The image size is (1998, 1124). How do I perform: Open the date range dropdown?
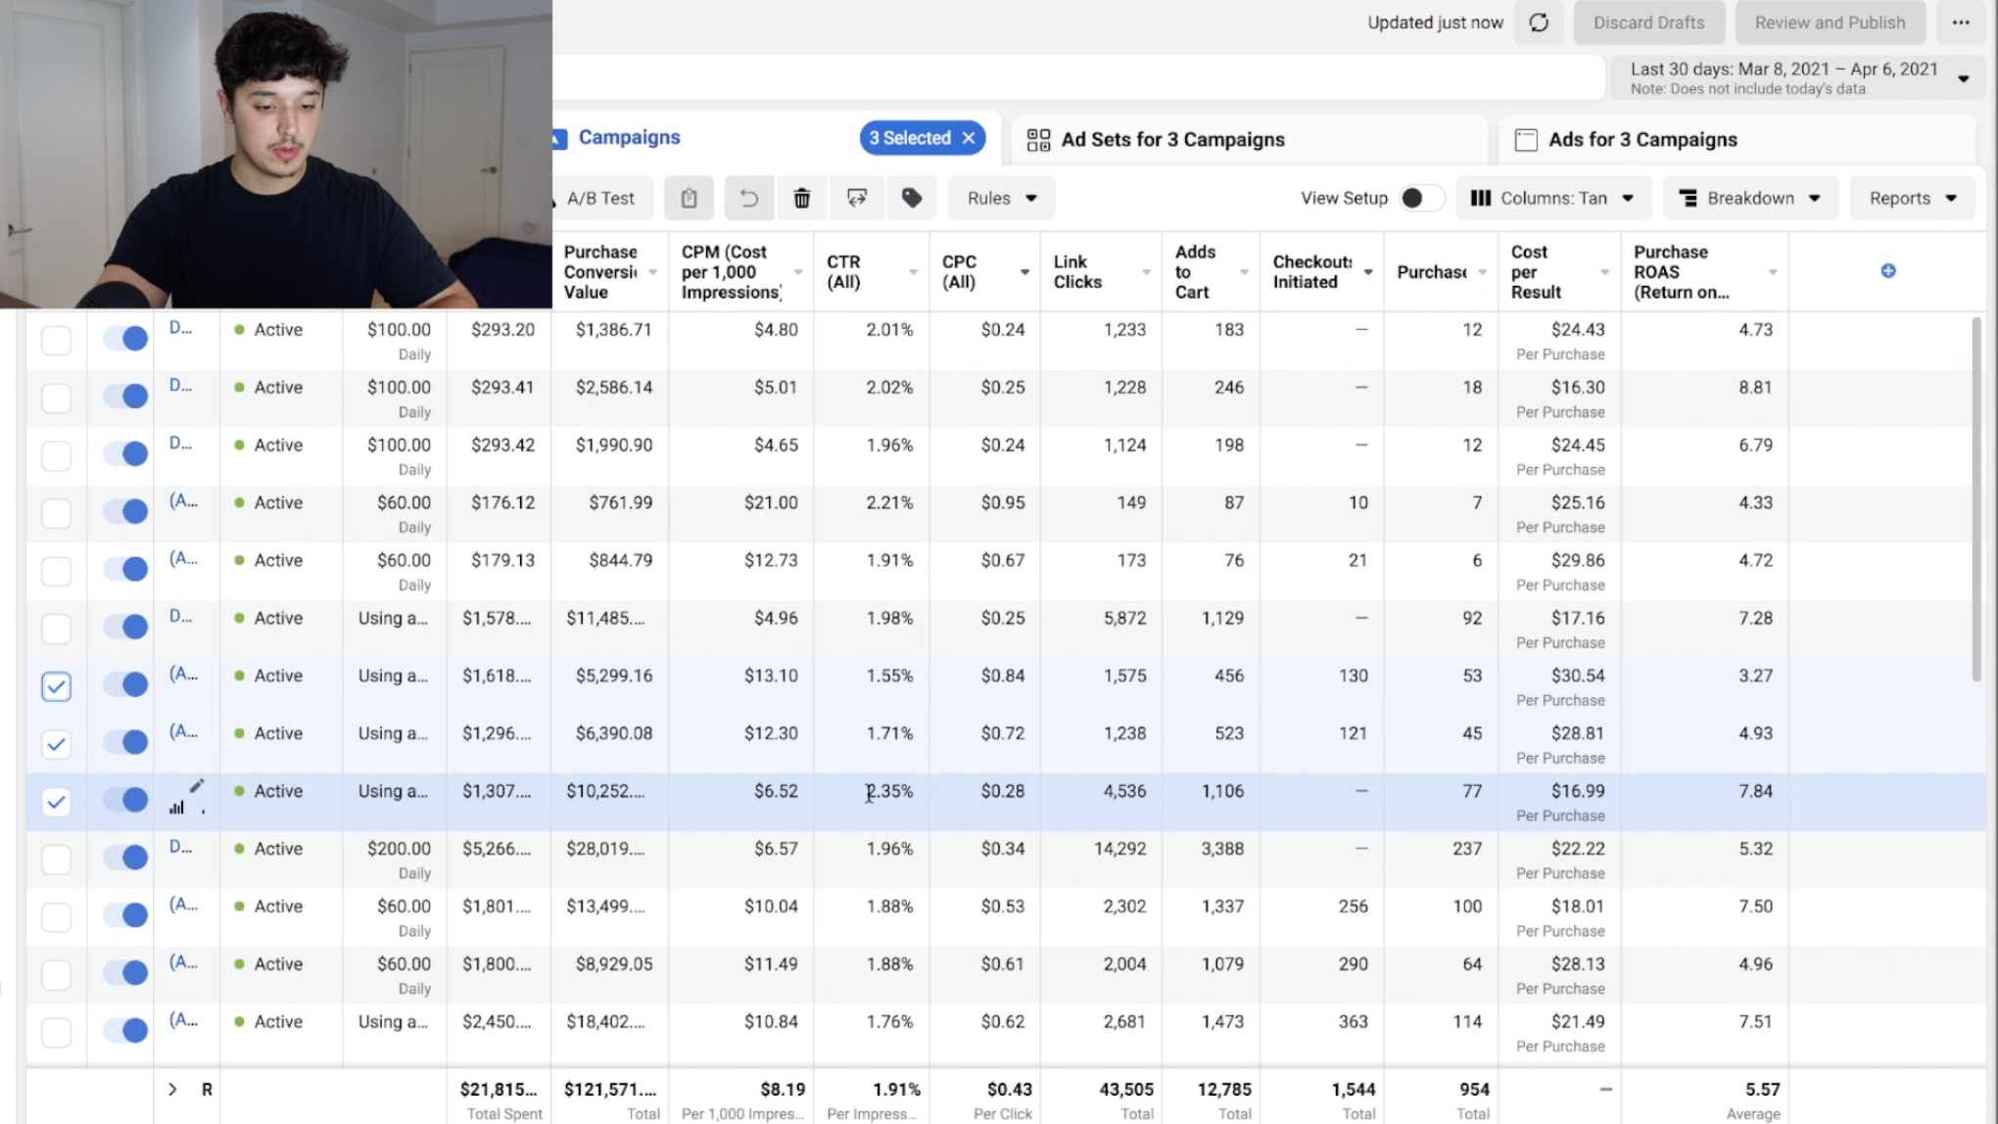1796,77
